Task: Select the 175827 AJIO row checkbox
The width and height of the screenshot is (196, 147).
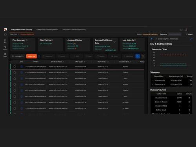Action: click(15, 96)
